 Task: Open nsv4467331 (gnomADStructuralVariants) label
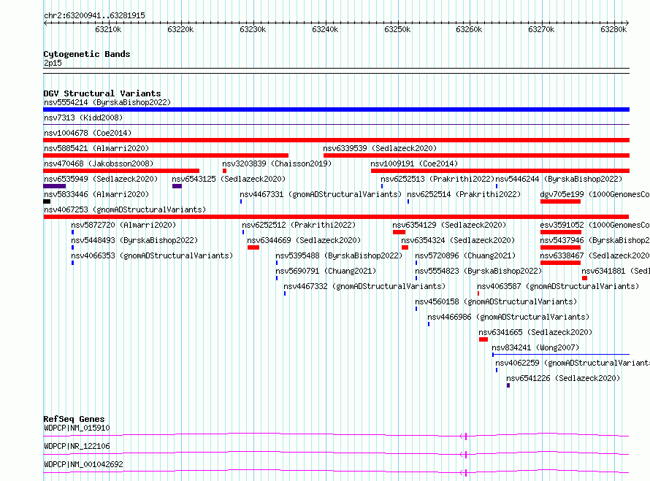(321, 194)
